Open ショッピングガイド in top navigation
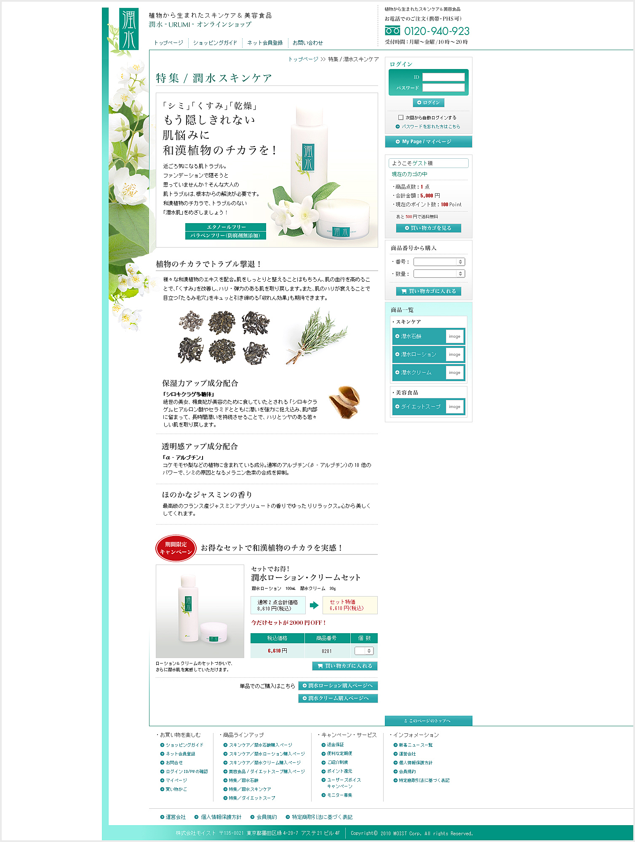Image resolution: width=635 pixels, height=842 pixels. [215, 43]
